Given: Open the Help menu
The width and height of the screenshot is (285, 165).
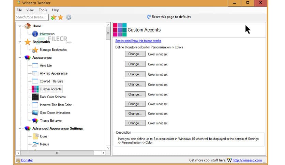Looking at the screenshot, I should pos(56,10).
